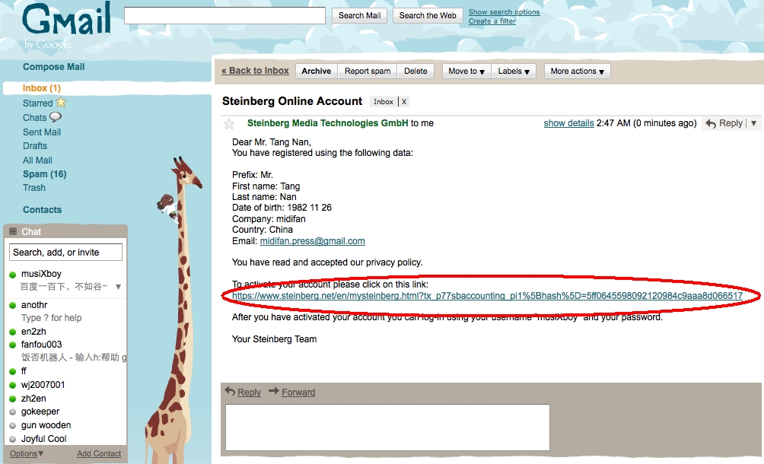Open chat with gun wooden
This screenshot has height=464, width=764.
46,425
